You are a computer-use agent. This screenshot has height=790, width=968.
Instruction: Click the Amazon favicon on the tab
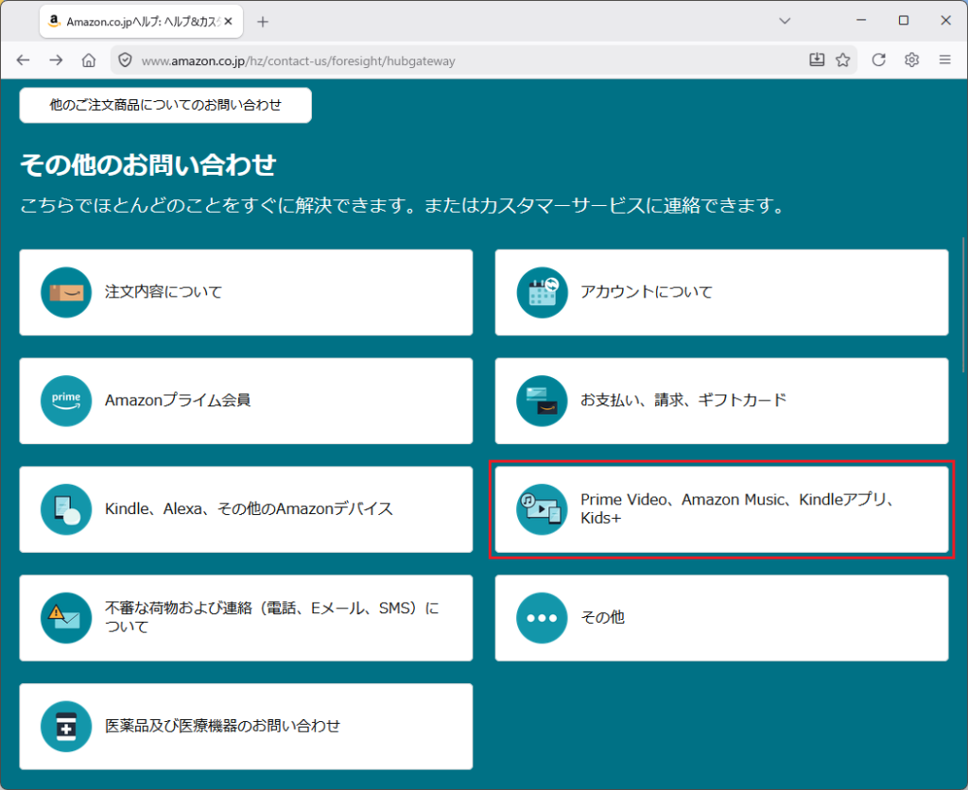[x=54, y=21]
